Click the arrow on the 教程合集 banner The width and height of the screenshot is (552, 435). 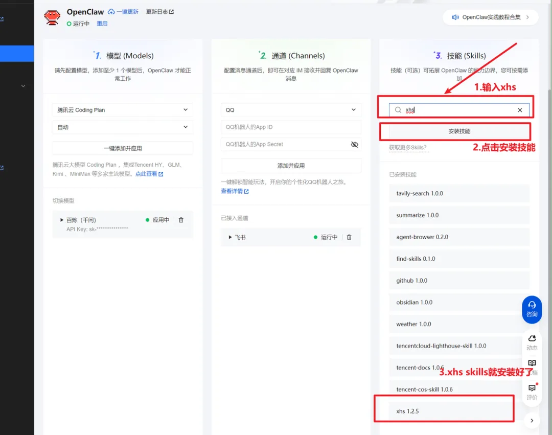coord(527,17)
